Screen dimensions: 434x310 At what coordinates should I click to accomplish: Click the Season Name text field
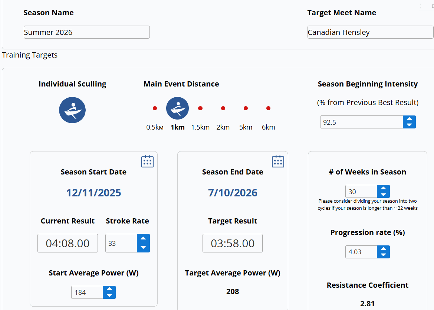[x=86, y=32]
